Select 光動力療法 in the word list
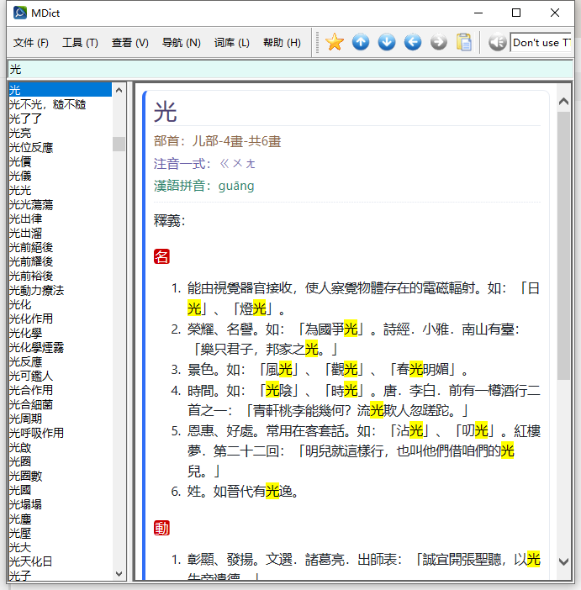Viewport: 581px width, 590px height. [x=37, y=290]
